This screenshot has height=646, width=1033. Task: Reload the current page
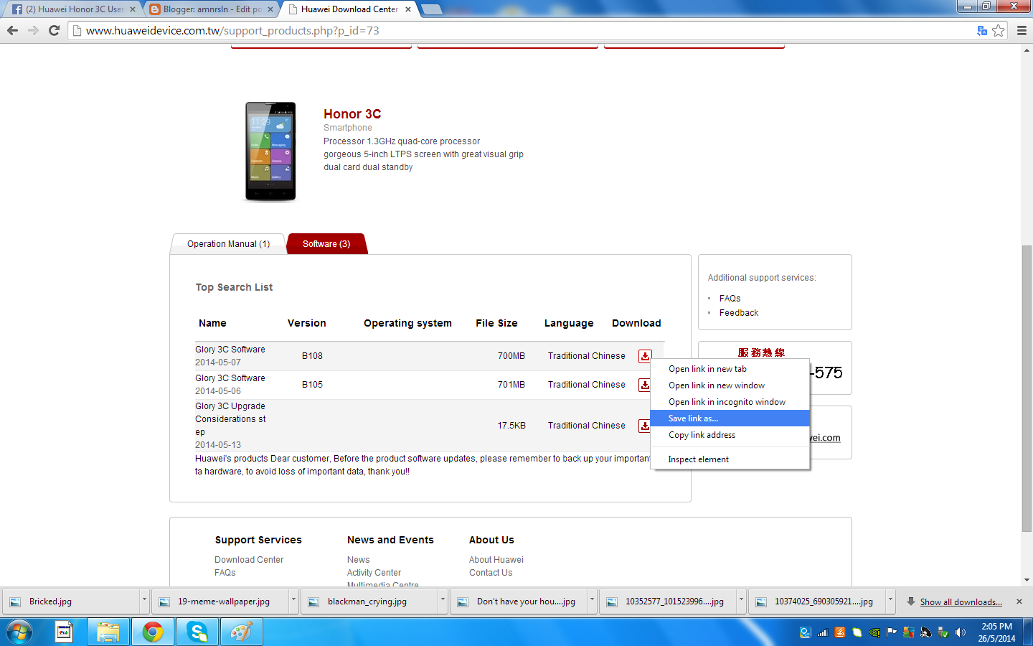point(54,30)
